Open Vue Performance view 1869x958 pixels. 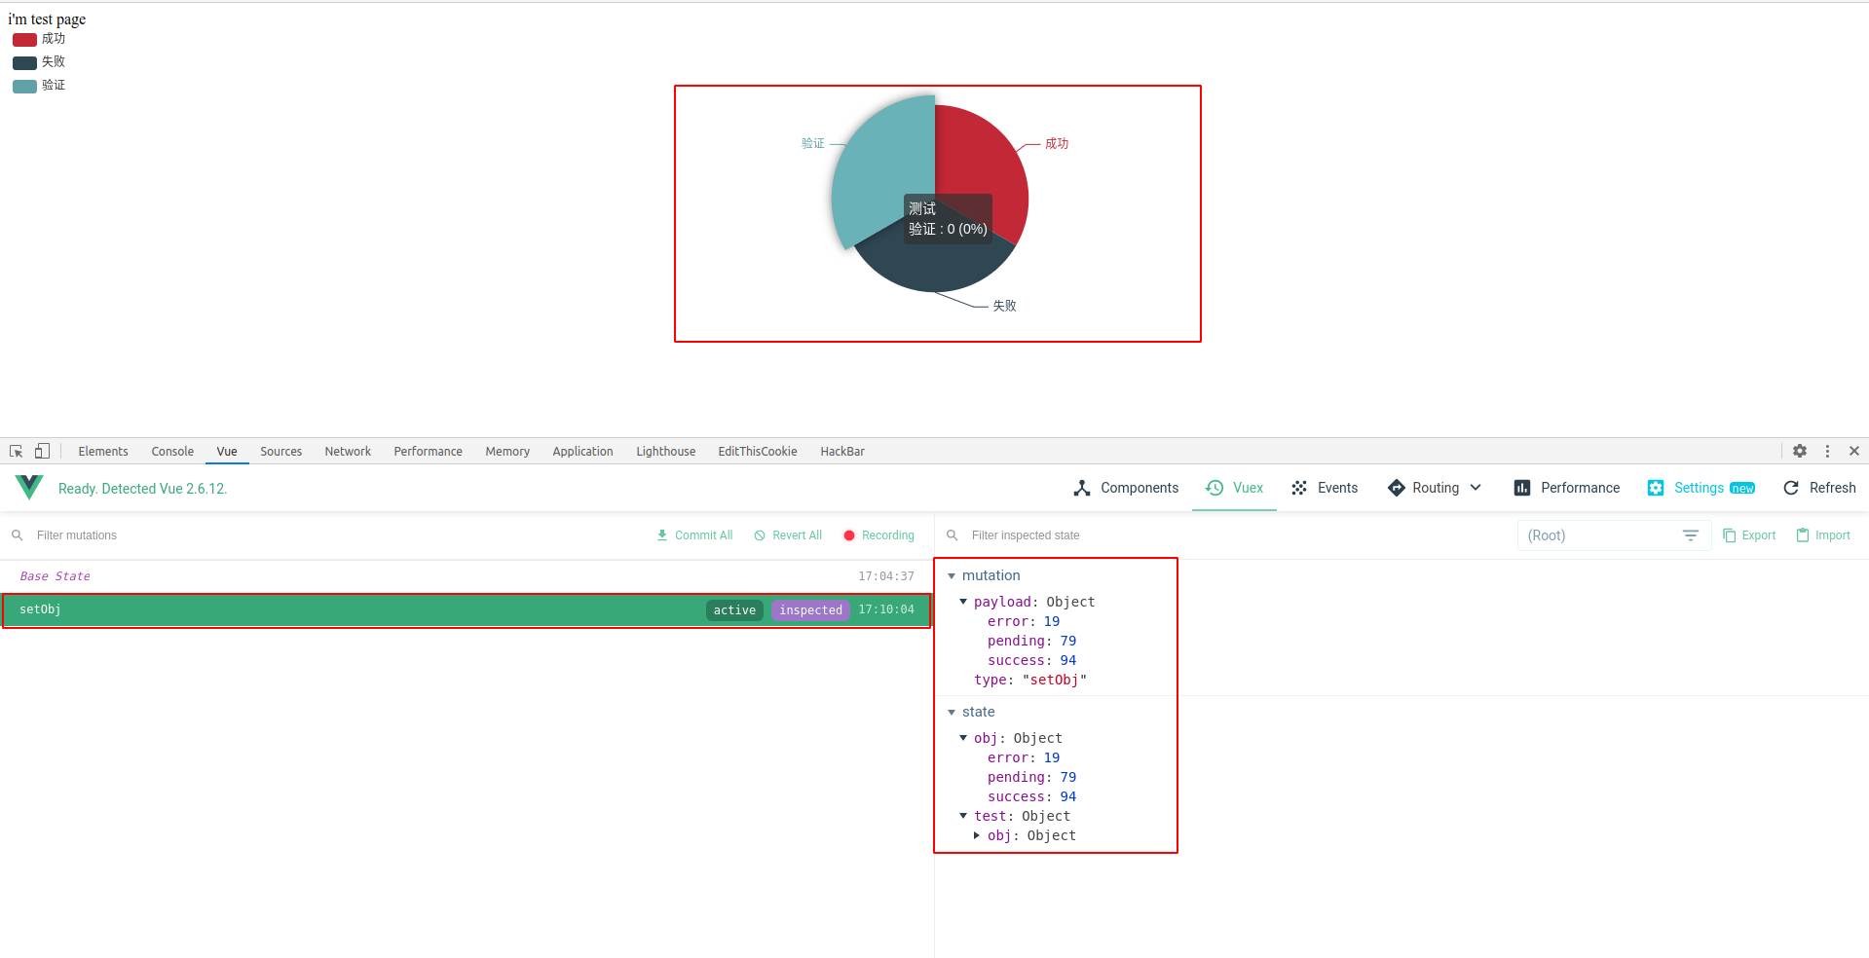pos(1567,488)
